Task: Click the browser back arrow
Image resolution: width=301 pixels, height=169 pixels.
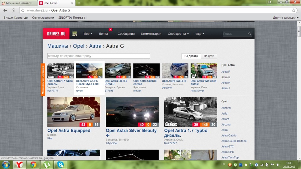Action: pyautogui.click(x=5, y=10)
